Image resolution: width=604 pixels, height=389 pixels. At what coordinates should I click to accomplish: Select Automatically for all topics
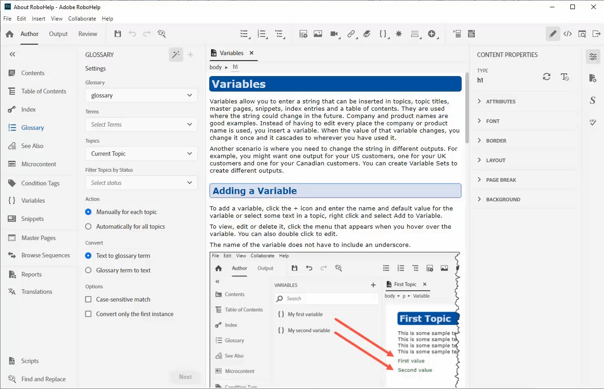[125, 226]
